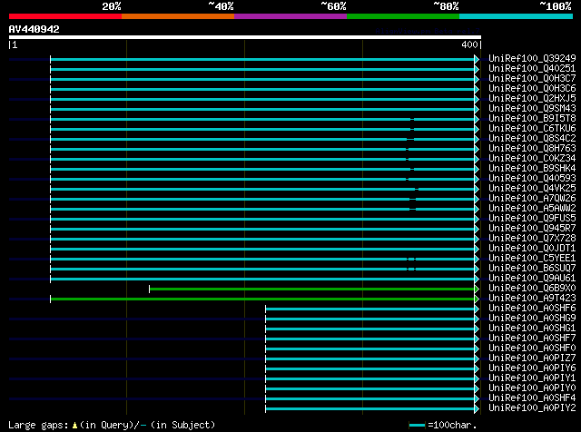Screen dimensions: 581x432
Task: Click the gap marker on the UniRef100_Q4VK25 bar
Action: [x=417, y=189]
